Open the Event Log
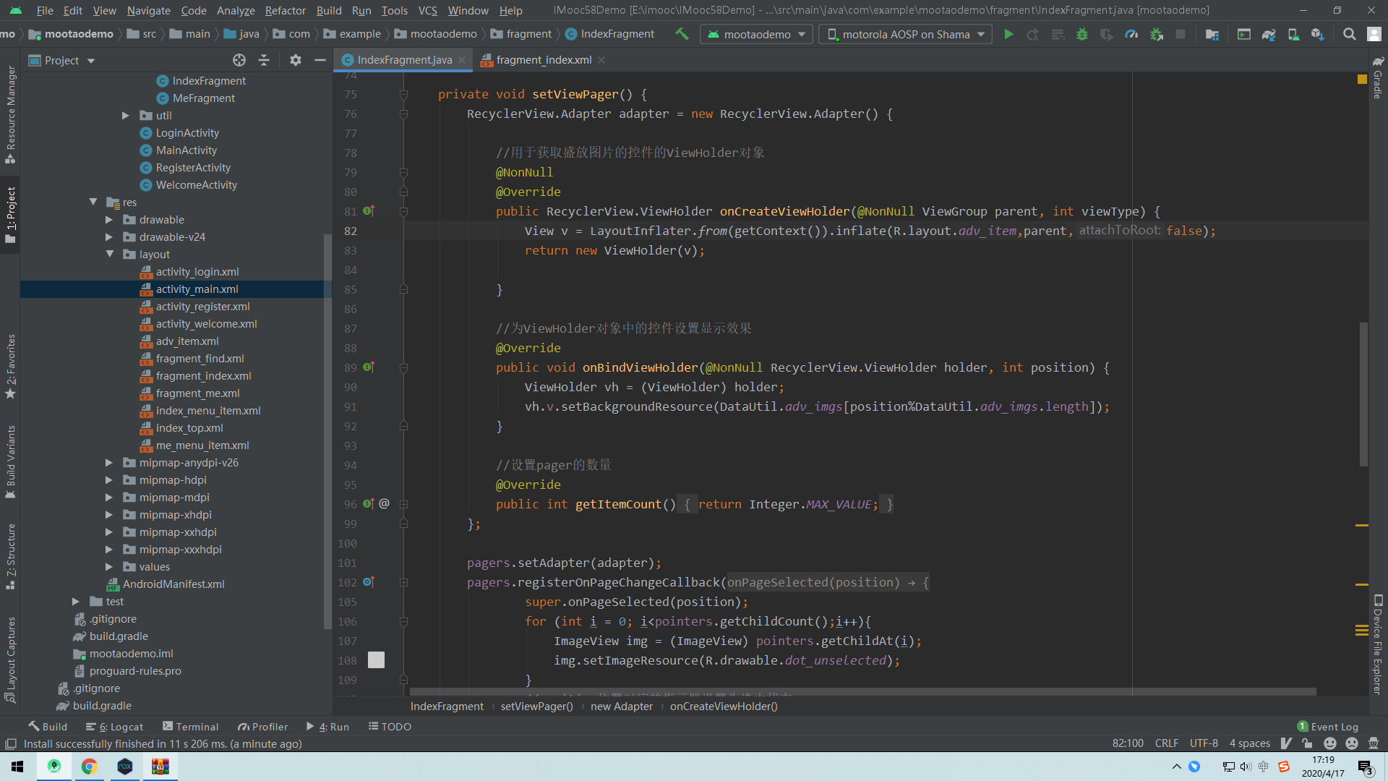Screen dimensions: 1388x781 pyautogui.click(x=1327, y=727)
